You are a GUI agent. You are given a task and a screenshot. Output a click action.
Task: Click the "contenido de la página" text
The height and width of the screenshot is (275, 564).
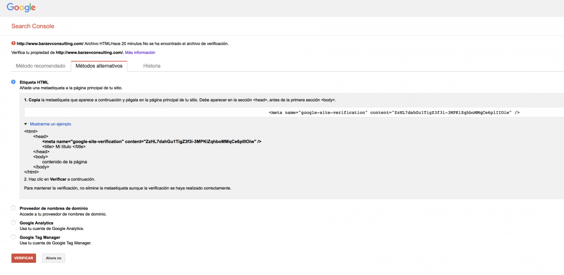pyautogui.click(x=65, y=162)
